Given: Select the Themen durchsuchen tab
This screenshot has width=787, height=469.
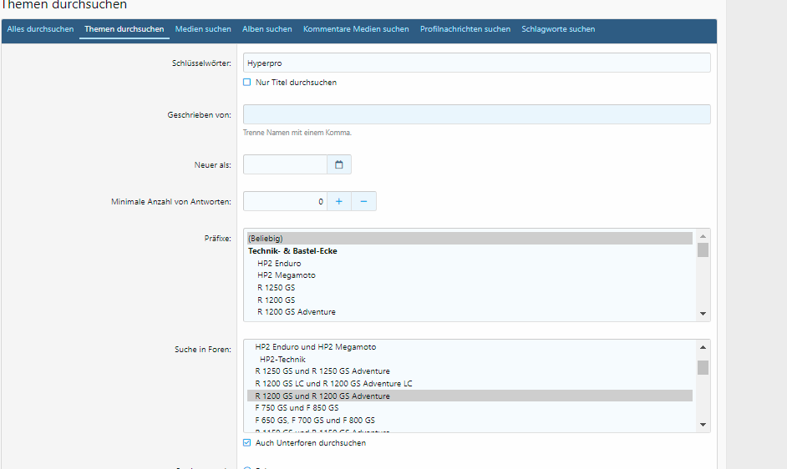Looking at the screenshot, I should tap(124, 29).
